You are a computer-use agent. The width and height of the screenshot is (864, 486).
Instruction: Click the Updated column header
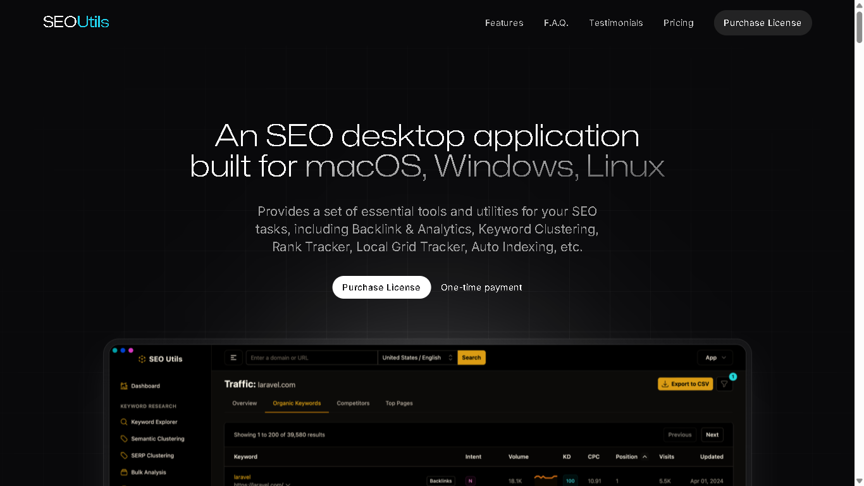pos(712,456)
